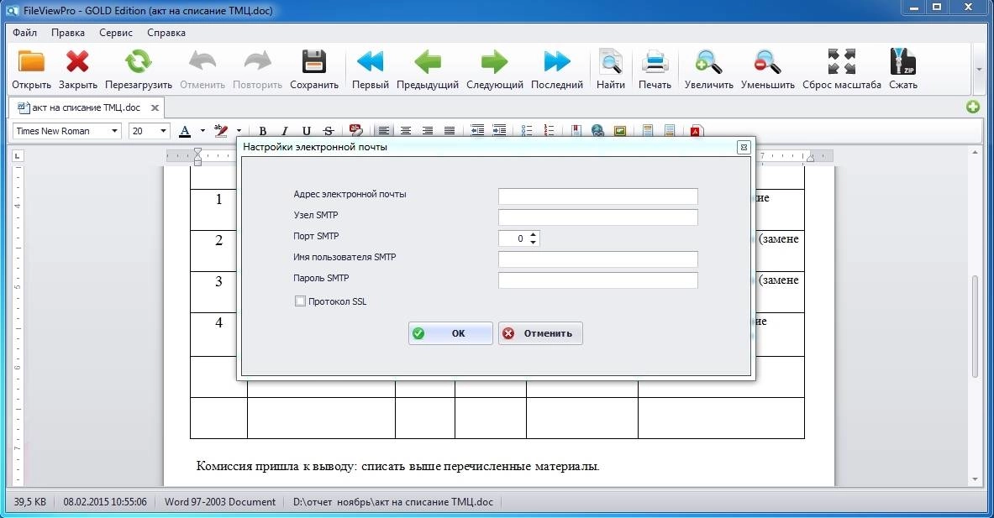Click the Порт SMTP up arrow

534,234
